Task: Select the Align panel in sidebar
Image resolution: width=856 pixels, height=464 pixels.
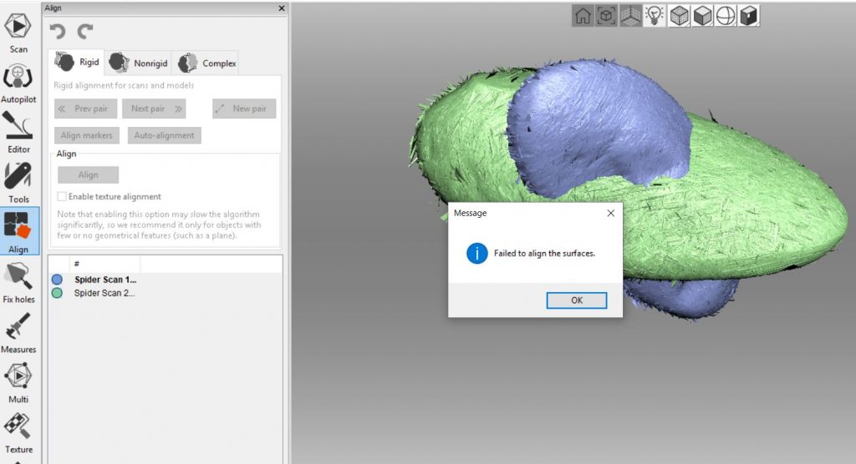Action: [x=18, y=232]
